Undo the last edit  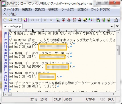(32, 20)
